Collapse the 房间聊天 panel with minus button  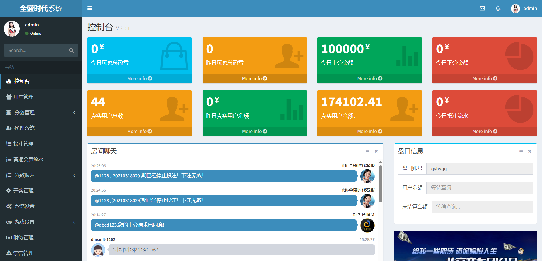[368, 151]
